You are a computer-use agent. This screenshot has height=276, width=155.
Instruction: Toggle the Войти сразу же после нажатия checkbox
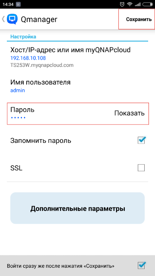pyautogui.click(x=142, y=266)
